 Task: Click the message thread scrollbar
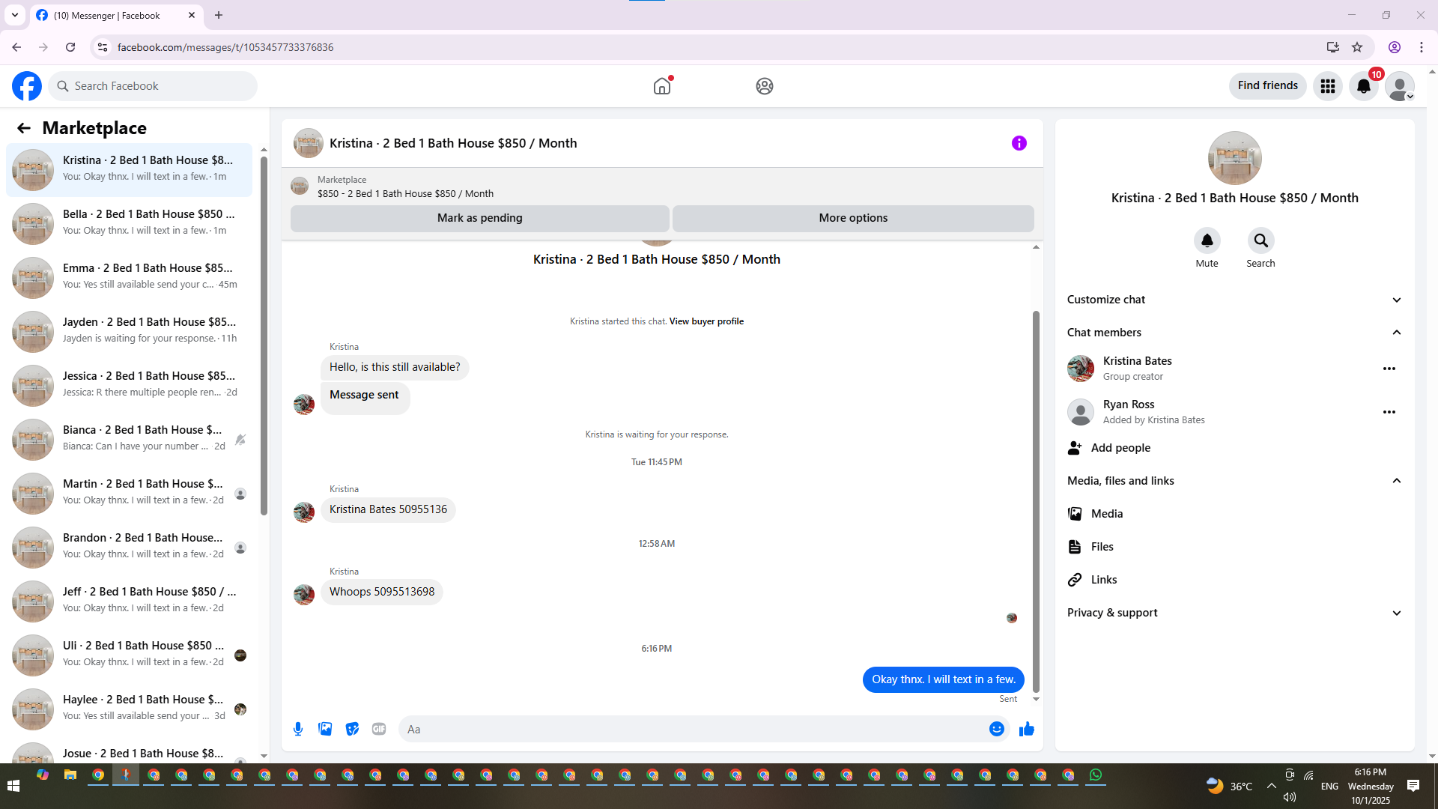coord(1036,501)
